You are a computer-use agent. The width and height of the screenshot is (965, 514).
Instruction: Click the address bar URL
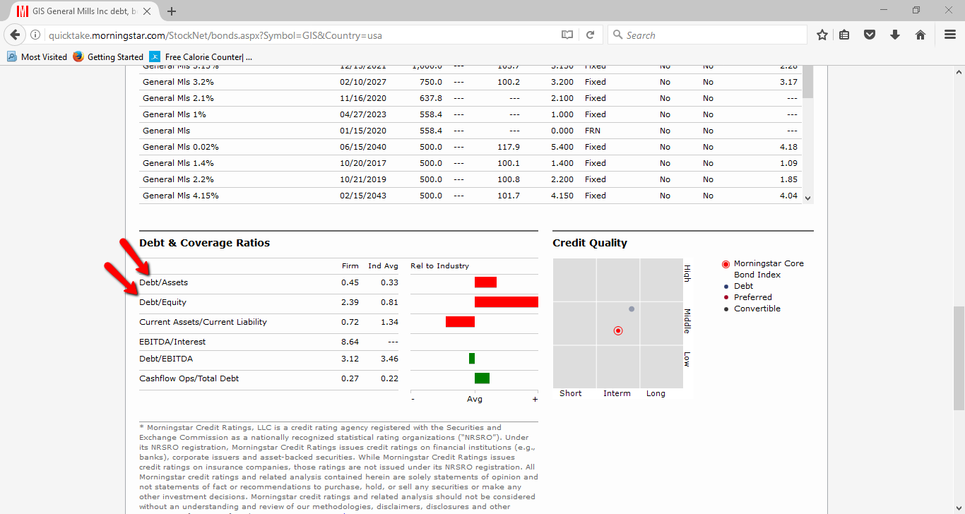click(215, 35)
